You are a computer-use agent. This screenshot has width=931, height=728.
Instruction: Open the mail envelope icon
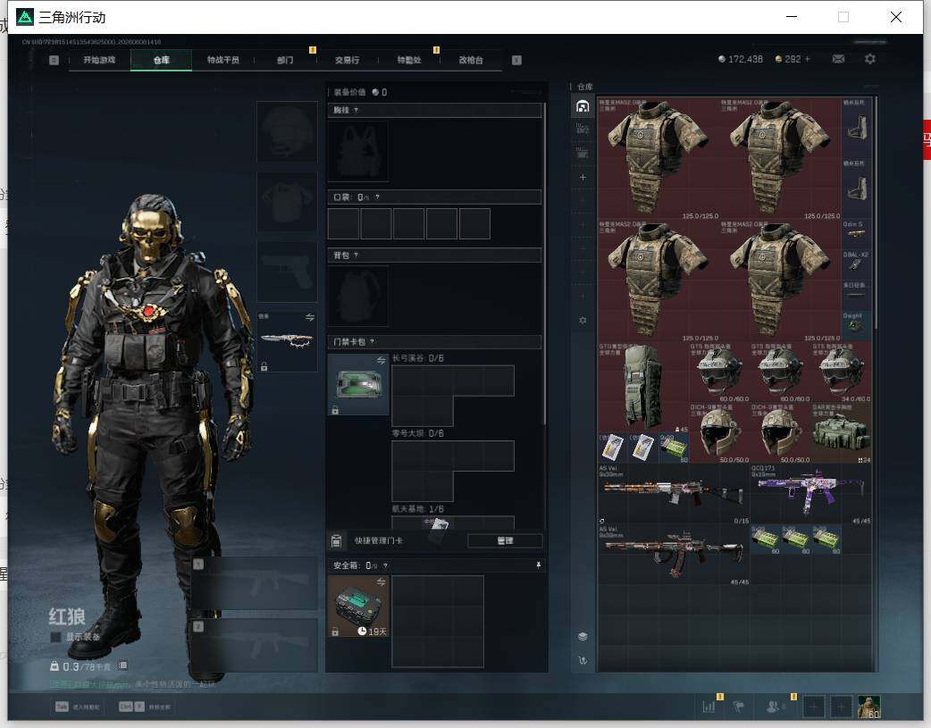click(838, 59)
